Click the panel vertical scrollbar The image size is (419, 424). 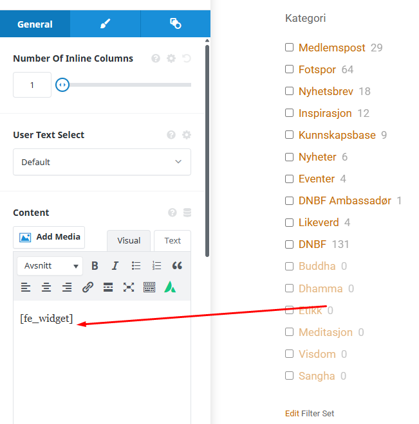pyautogui.click(x=207, y=150)
